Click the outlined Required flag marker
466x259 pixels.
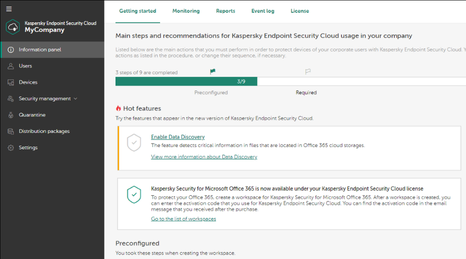coord(308,71)
